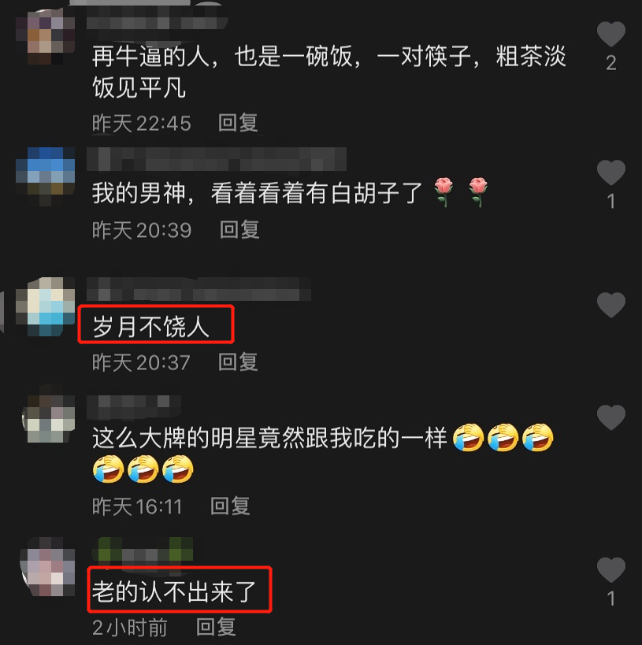
Task: View avatar of the 老的认不出来了 commenter
Action: pyautogui.click(x=48, y=566)
